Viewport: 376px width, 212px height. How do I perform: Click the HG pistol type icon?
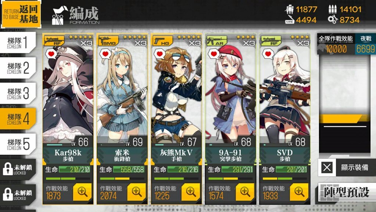(162, 41)
